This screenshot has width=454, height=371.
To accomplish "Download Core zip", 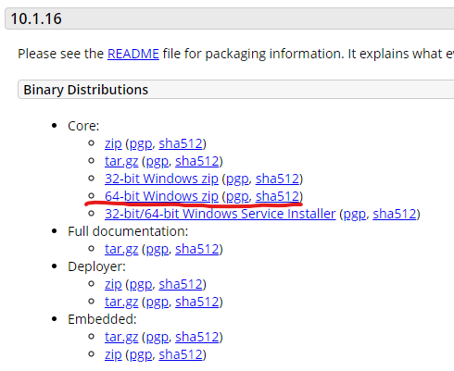I will 113,144.
